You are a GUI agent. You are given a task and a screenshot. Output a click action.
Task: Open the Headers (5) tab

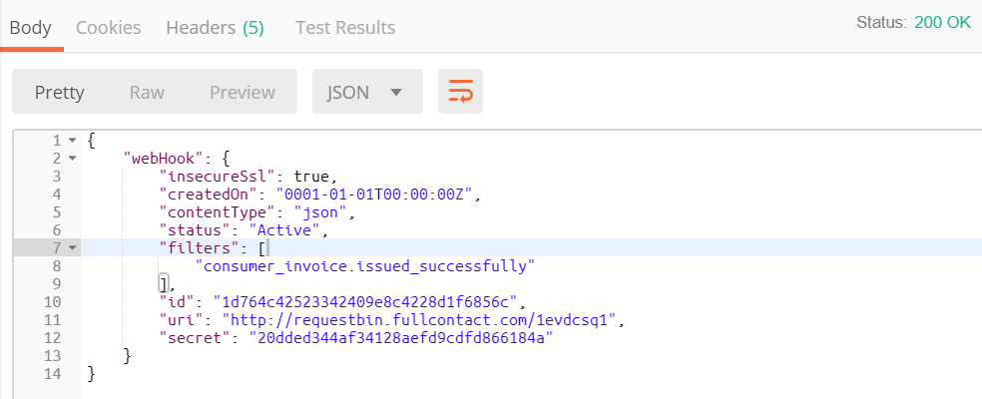(215, 27)
